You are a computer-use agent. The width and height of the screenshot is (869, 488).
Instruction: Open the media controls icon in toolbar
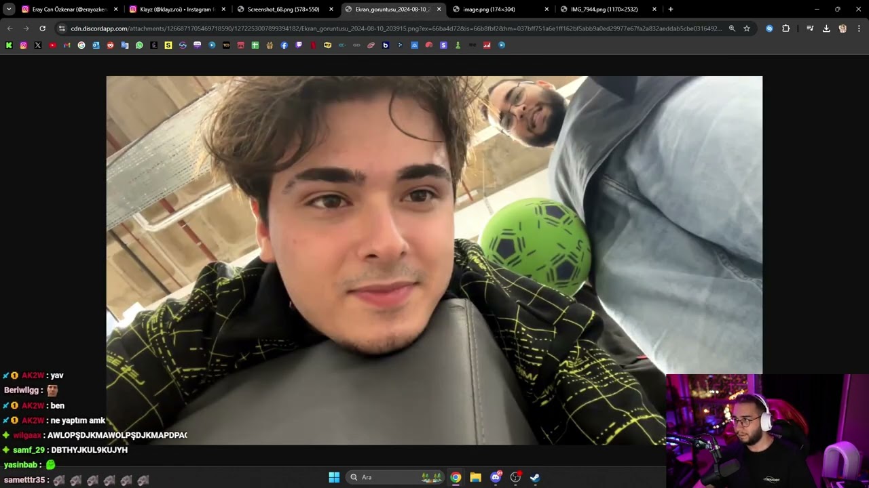tap(810, 28)
